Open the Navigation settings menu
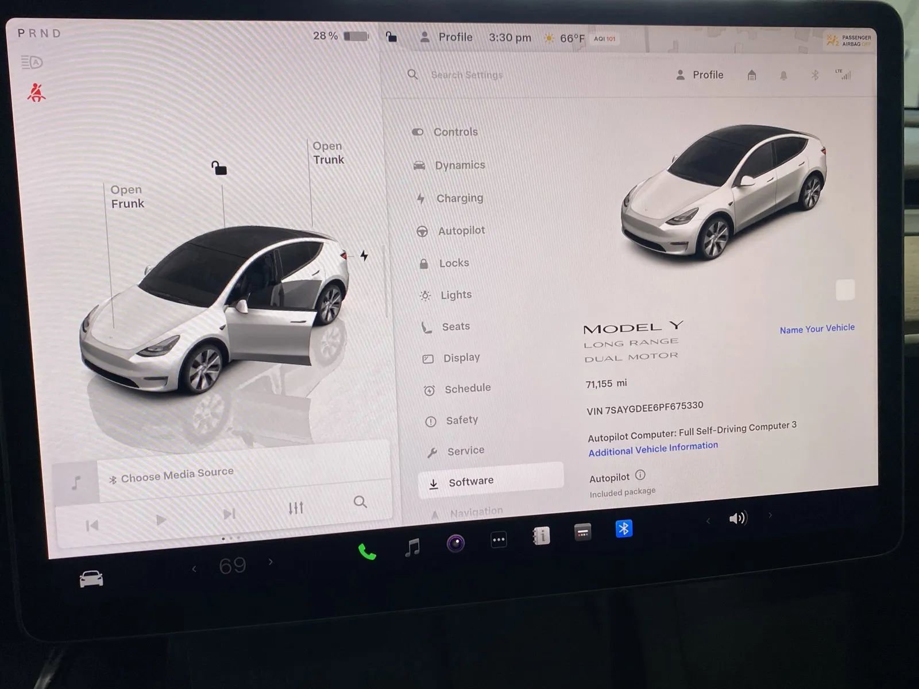The image size is (919, 689). pyautogui.click(x=466, y=512)
